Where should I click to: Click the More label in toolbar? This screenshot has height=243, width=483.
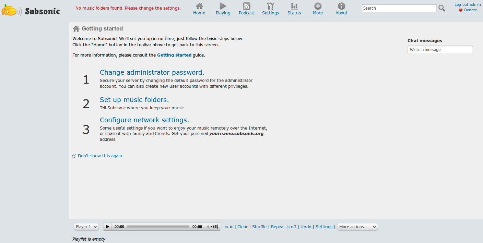(318, 13)
